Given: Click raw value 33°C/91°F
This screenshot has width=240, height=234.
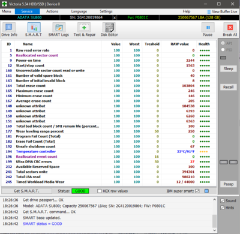Looking at the screenshot, I should click(185, 151).
